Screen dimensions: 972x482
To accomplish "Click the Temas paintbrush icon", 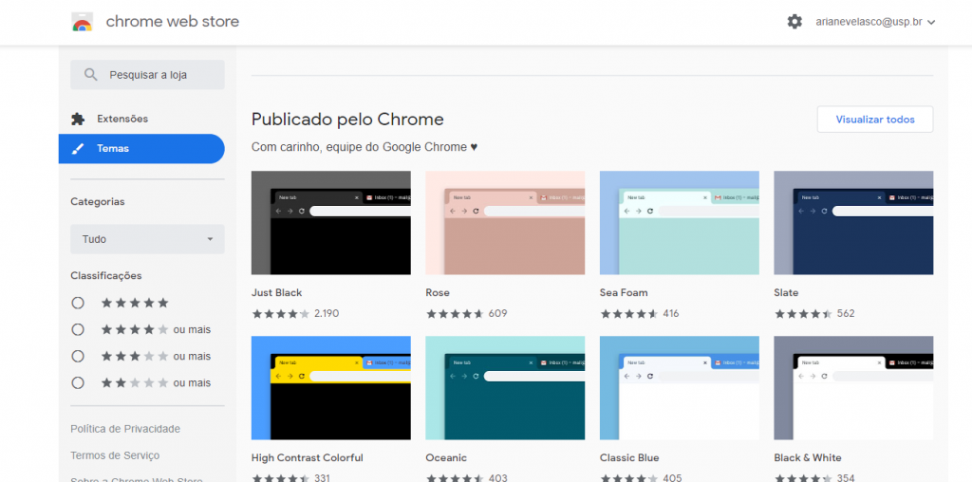I will [x=78, y=149].
